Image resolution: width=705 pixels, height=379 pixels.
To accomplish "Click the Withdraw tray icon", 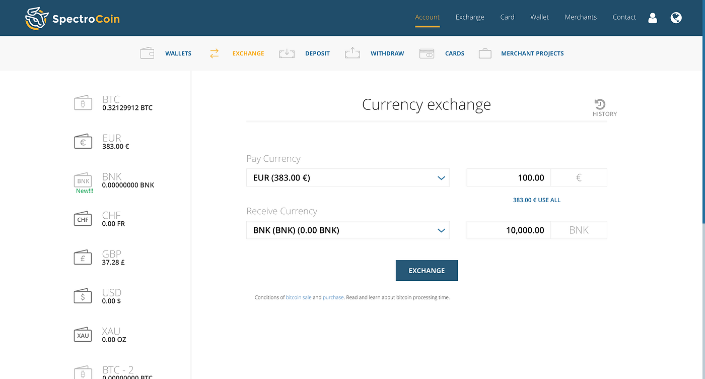I will tap(352, 53).
